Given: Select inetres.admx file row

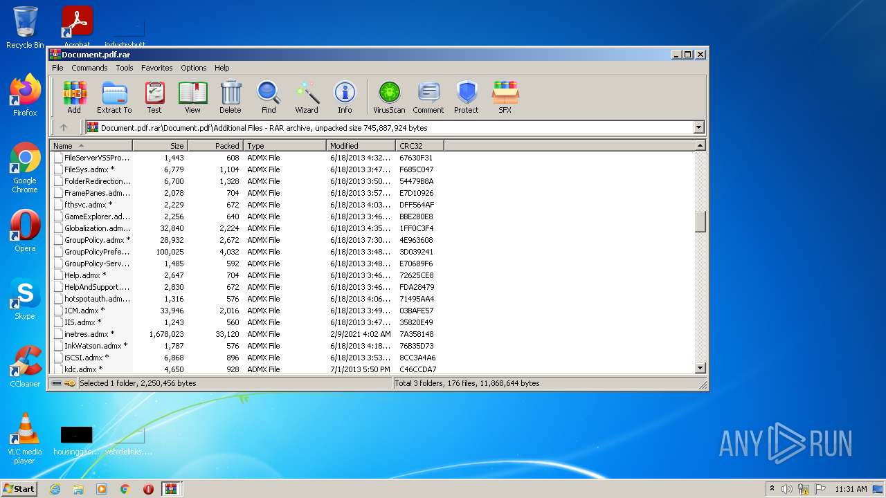Looking at the screenshot, I should (372, 334).
